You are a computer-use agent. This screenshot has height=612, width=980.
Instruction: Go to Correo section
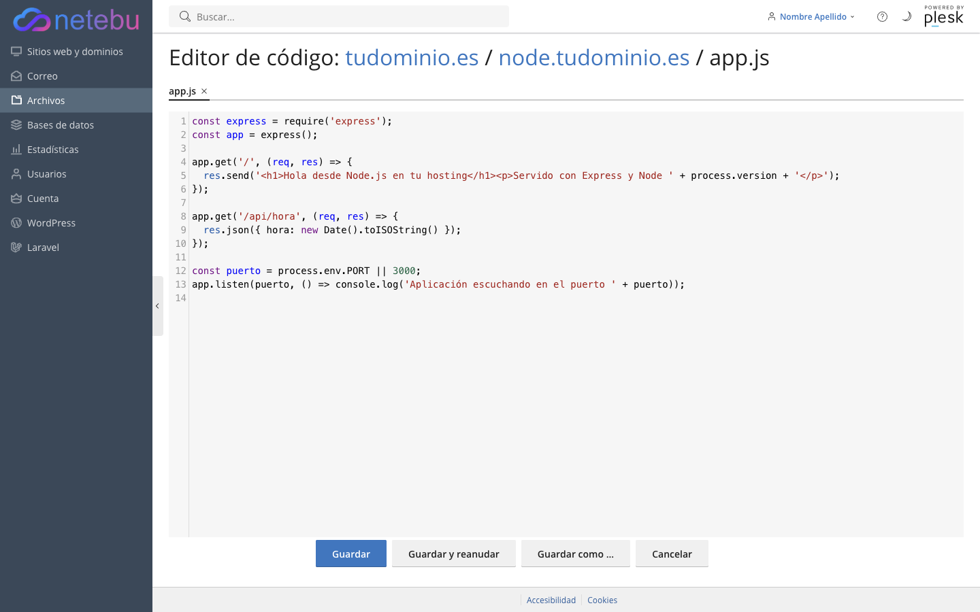pos(76,76)
